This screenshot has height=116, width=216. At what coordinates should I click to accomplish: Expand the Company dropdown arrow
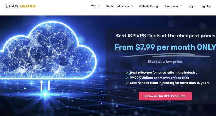[x=181, y=6]
